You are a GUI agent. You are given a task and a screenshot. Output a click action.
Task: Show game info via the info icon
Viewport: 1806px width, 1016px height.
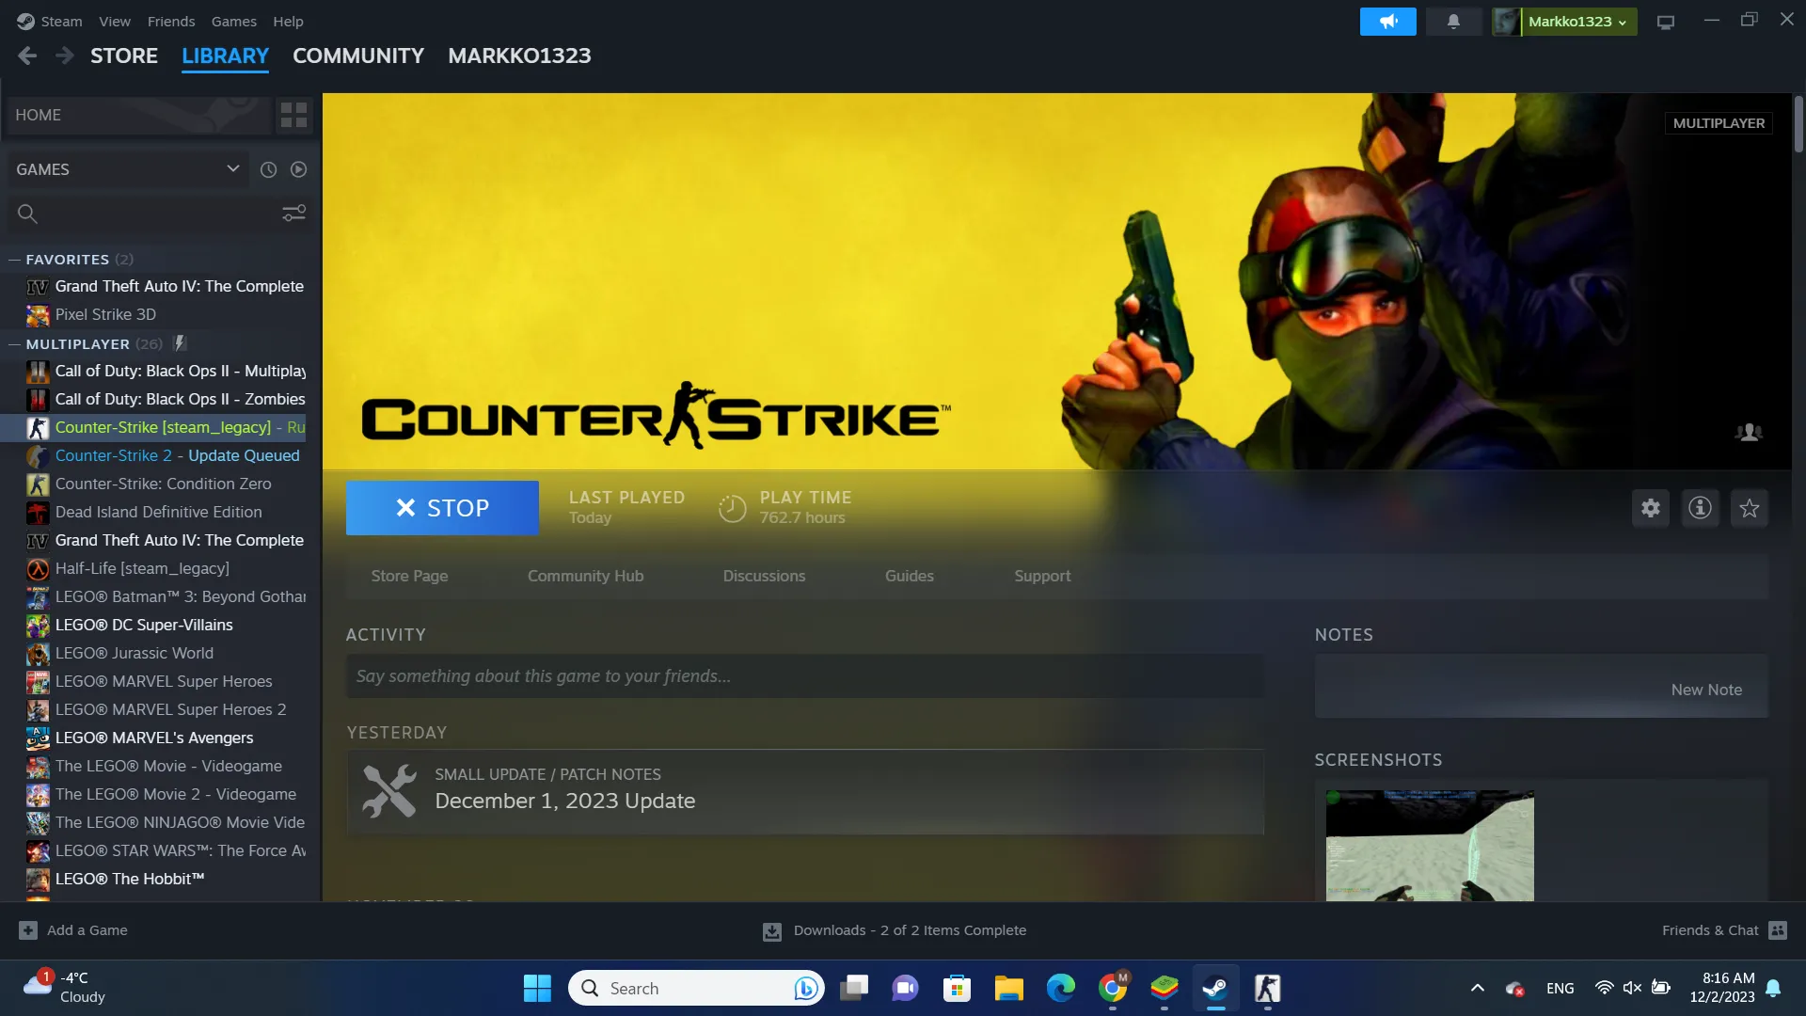pos(1700,508)
